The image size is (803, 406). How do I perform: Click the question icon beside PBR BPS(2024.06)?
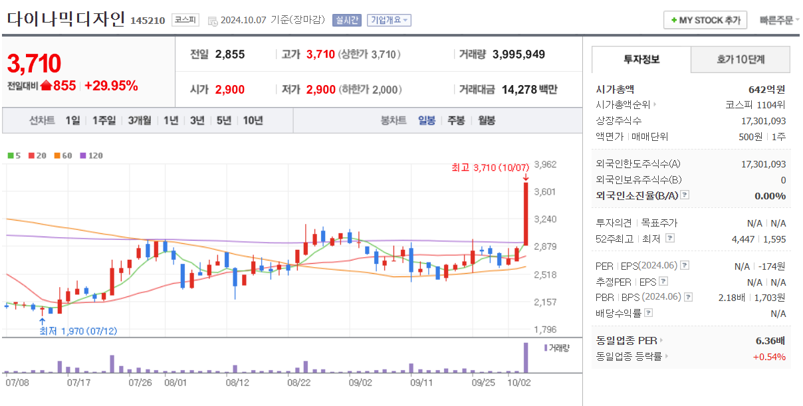pos(689,297)
